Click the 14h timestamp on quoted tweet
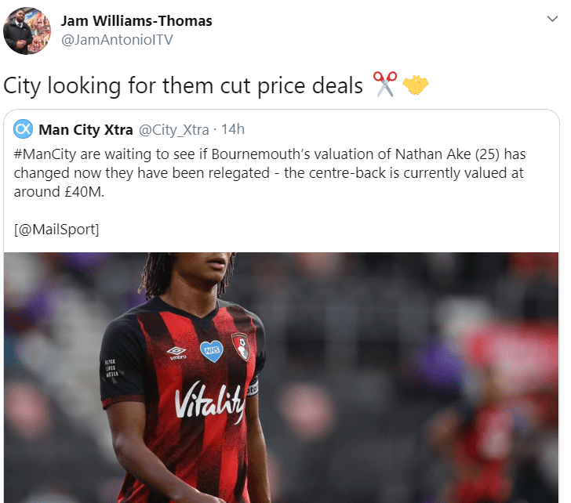 (233, 129)
